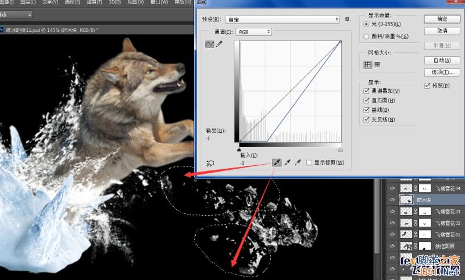Open the options bar sample dropdown

point(16,14)
